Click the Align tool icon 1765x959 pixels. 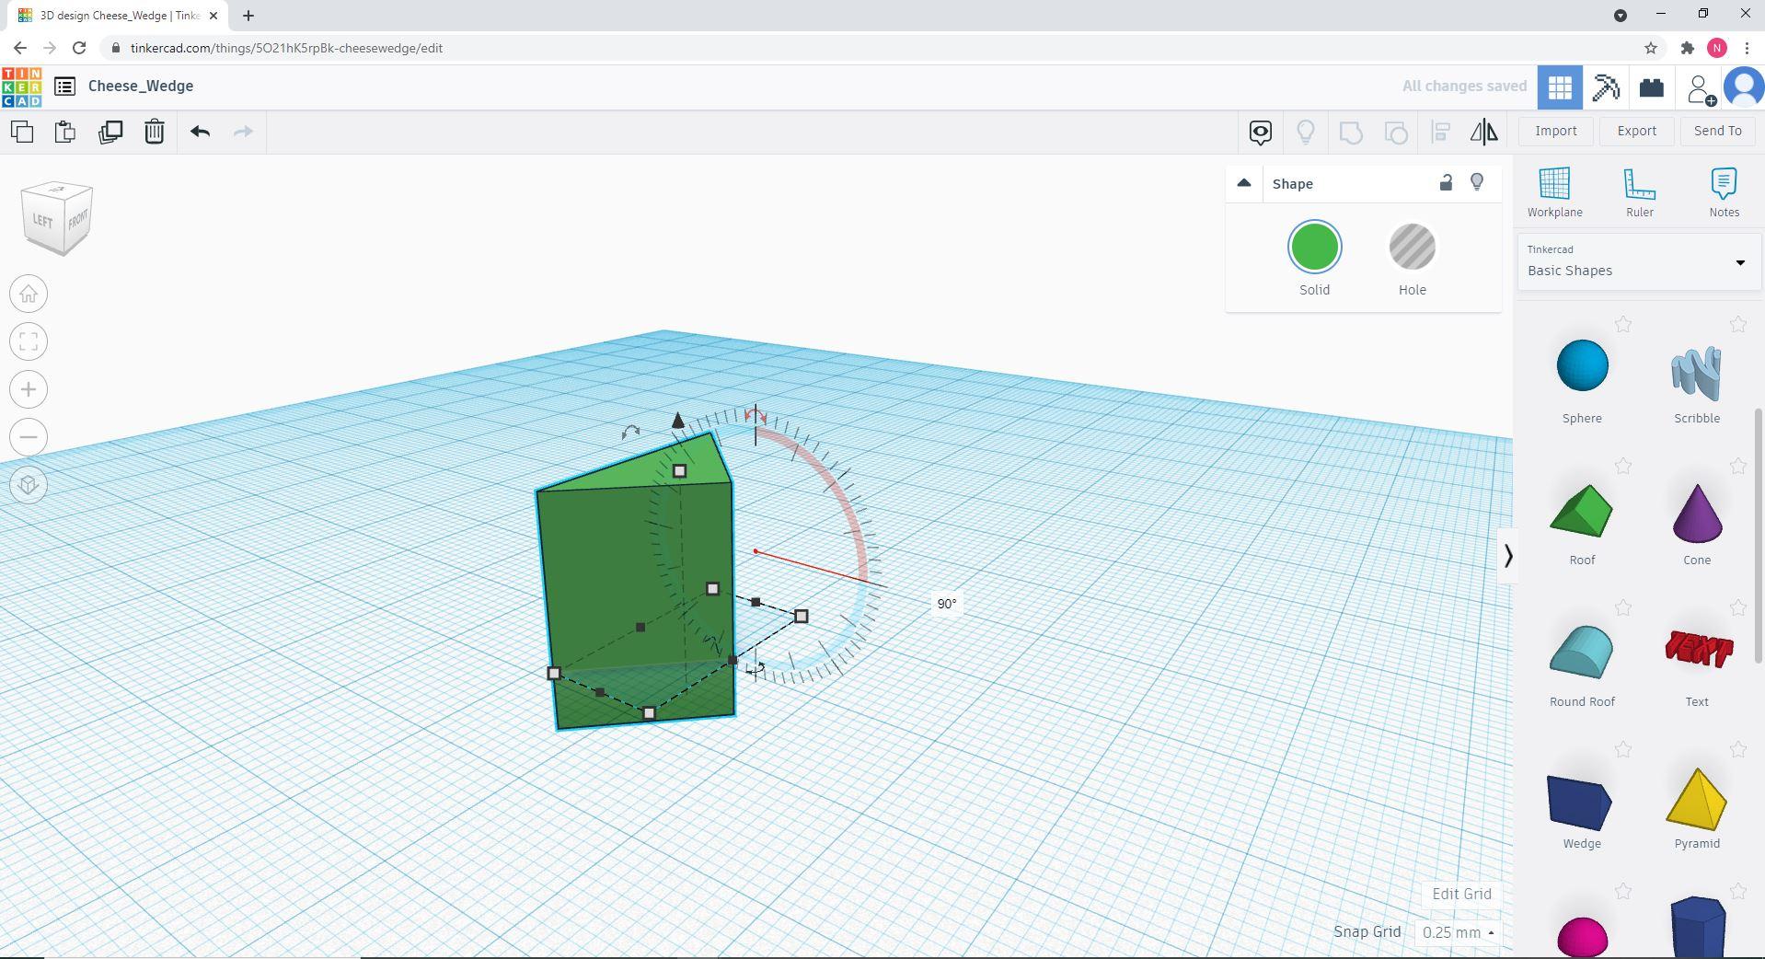pyautogui.click(x=1441, y=132)
